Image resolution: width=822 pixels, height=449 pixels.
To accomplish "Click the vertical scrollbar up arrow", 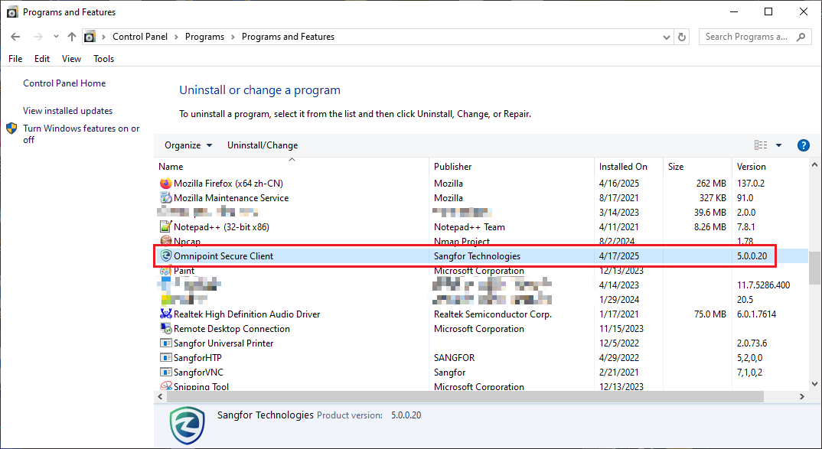I will tap(814, 164).
